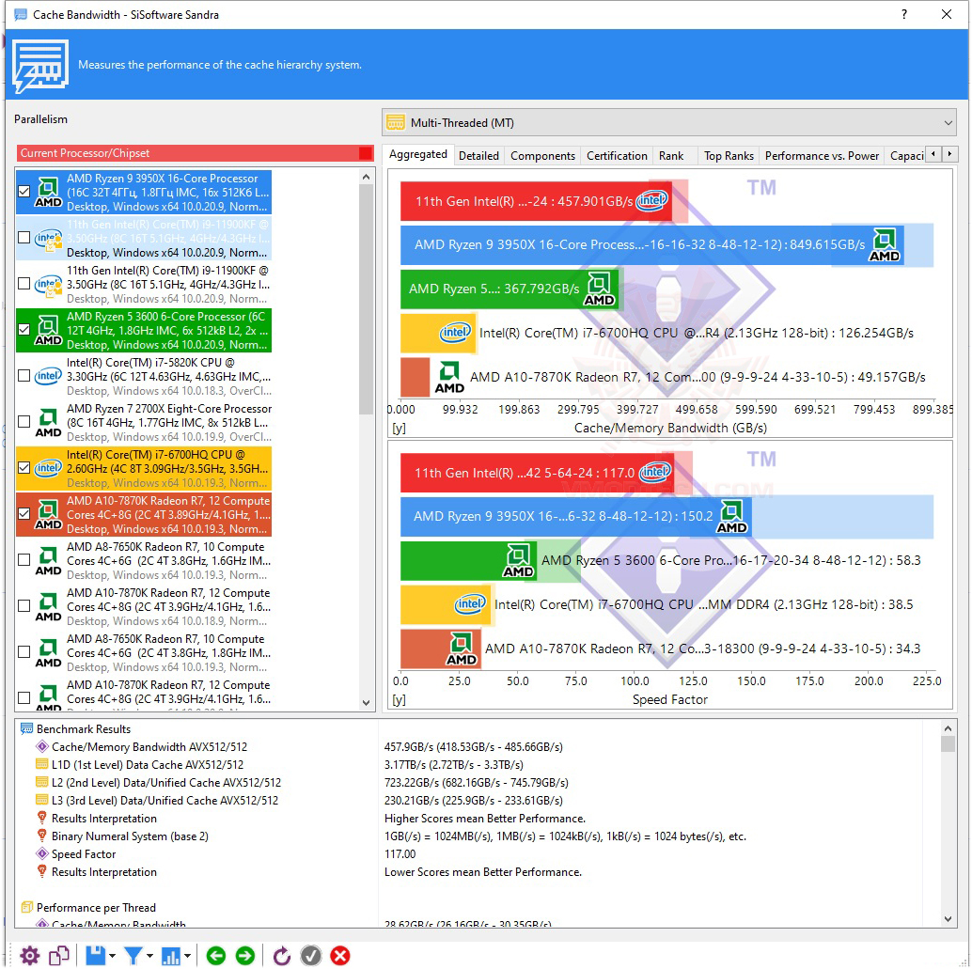Select unchecked A10-7870K 10.0.18.9 list entry
The height and width of the screenshot is (969, 972).
point(144,606)
